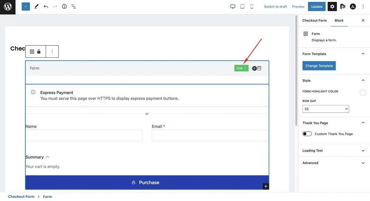This screenshot has height=201, width=370.
Task: Click the Update button
Action: pos(317,7)
